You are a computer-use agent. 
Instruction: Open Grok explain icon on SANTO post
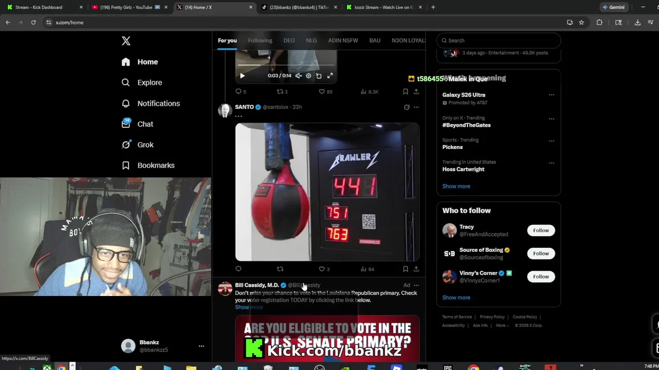407,107
